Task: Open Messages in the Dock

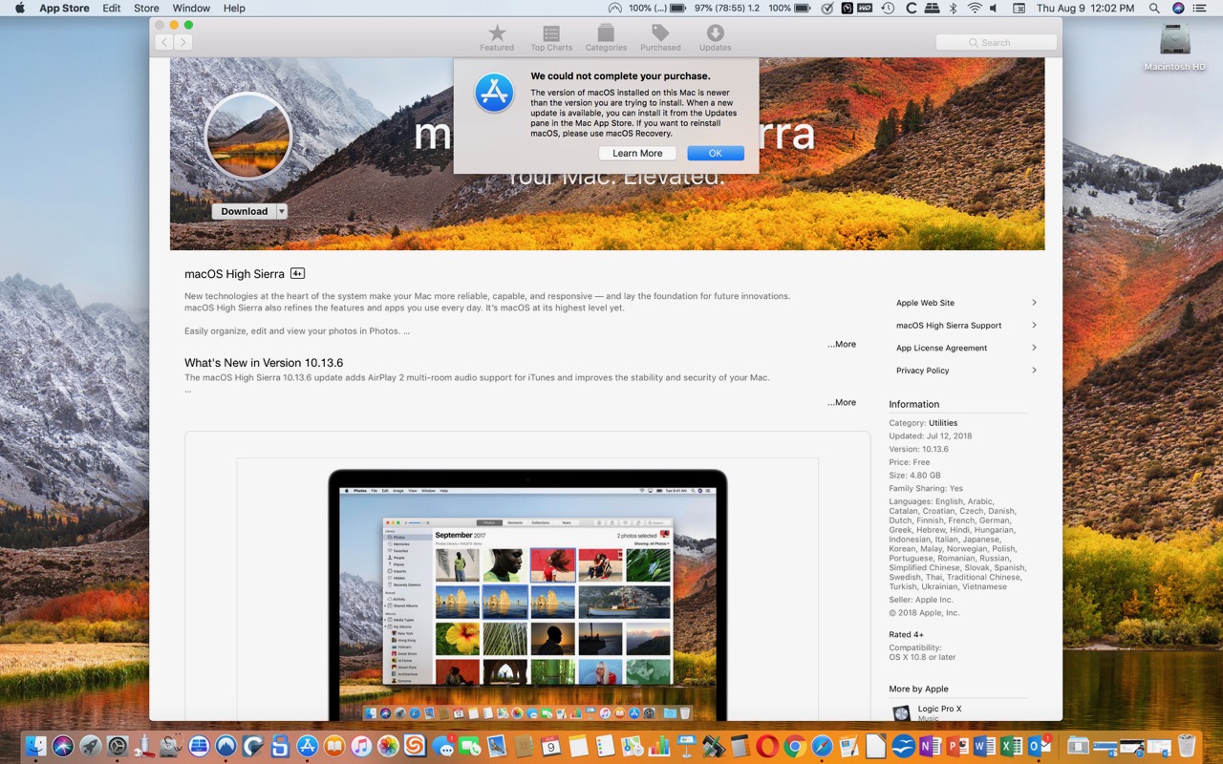Action: [x=443, y=746]
